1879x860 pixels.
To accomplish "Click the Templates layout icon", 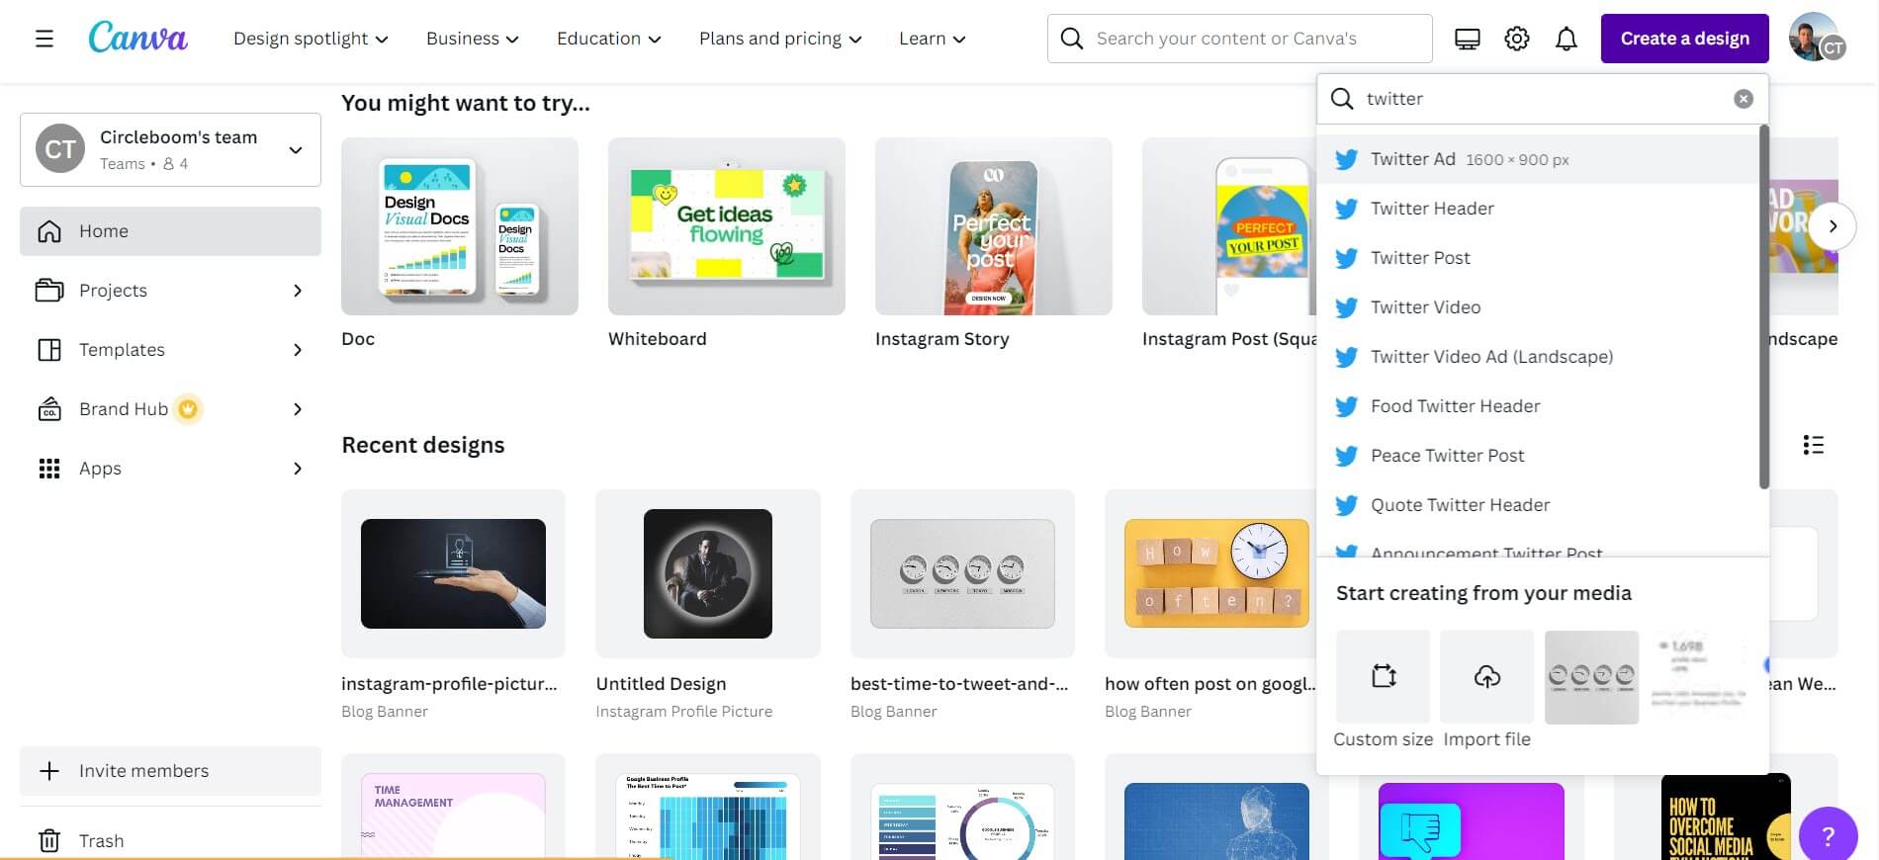I will pos(49,350).
